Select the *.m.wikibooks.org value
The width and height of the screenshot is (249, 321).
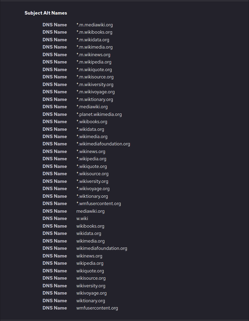tap(94, 32)
